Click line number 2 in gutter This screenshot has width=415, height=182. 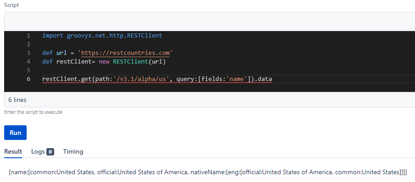coord(28,44)
